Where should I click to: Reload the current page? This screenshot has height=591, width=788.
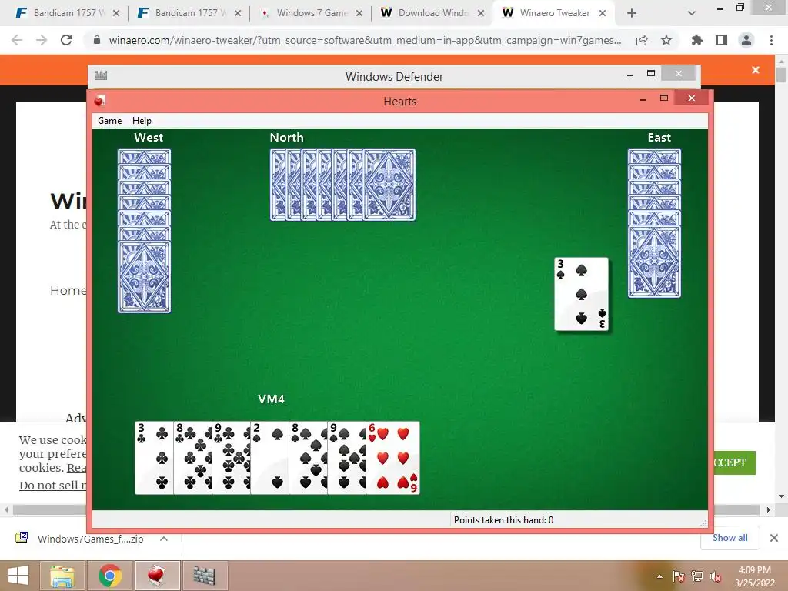click(x=66, y=40)
